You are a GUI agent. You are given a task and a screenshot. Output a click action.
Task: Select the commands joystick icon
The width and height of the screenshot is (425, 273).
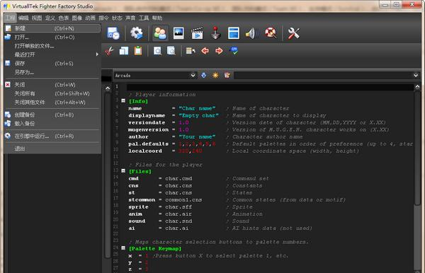(215, 33)
